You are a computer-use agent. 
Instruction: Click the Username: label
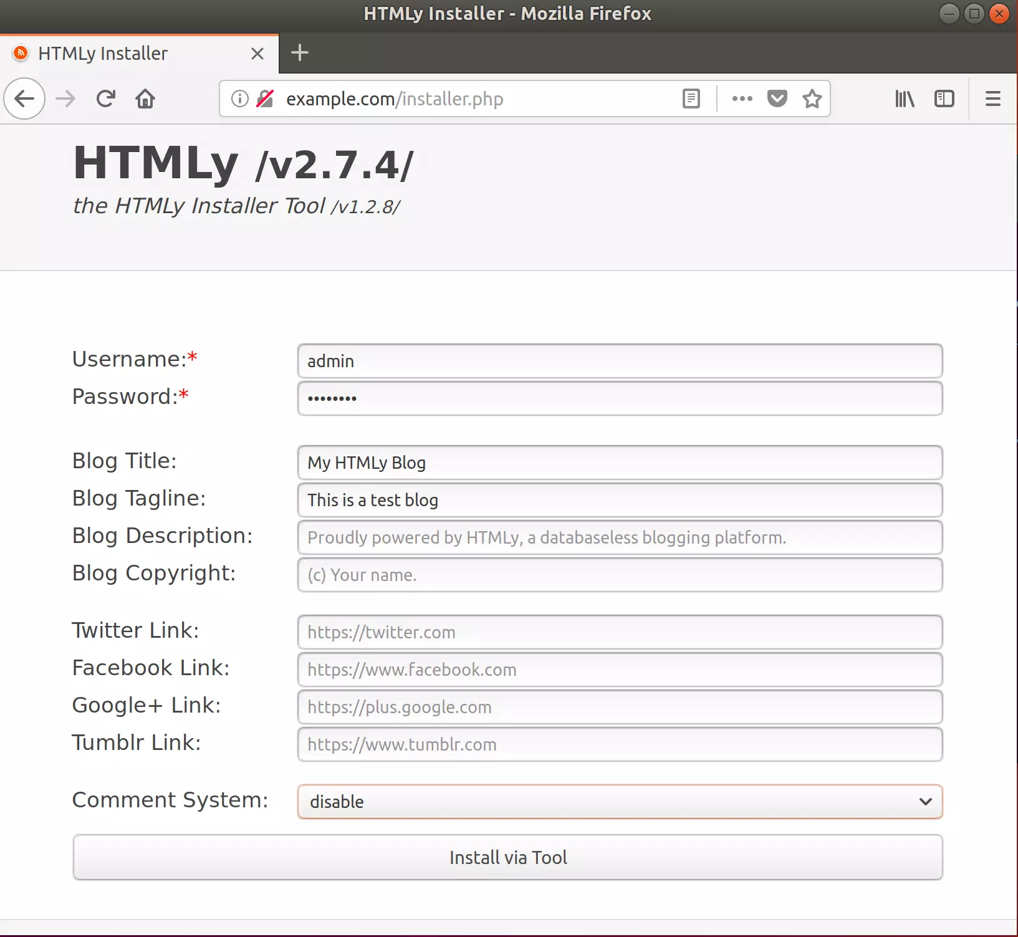pyautogui.click(x=135, y=359)
